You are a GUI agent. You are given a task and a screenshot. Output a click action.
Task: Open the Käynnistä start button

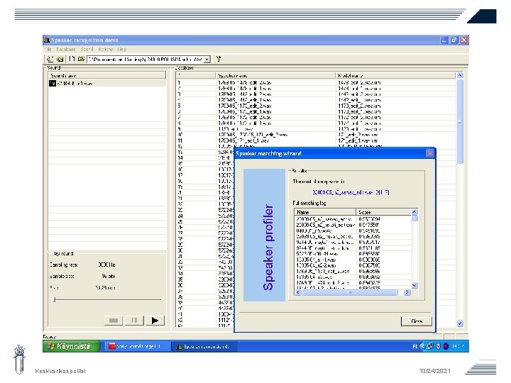pos(72,346)
